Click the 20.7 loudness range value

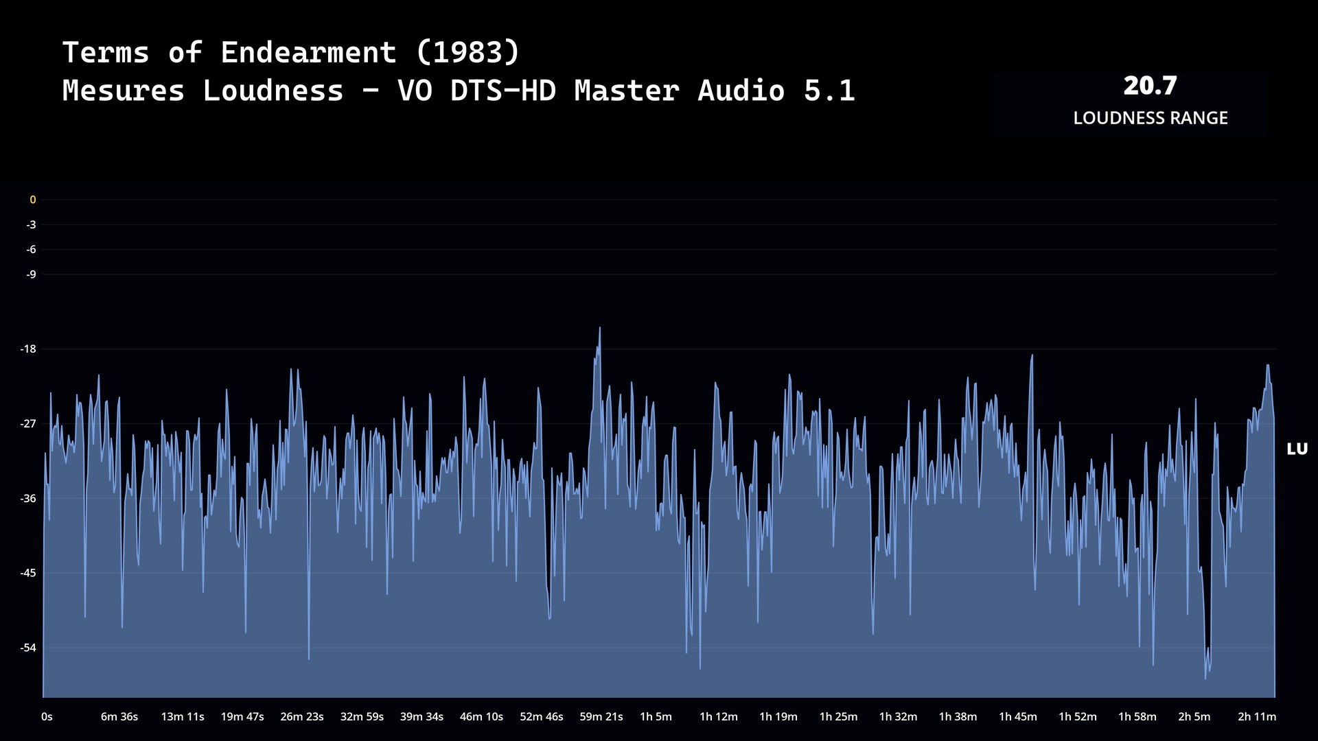[1150, 86]
